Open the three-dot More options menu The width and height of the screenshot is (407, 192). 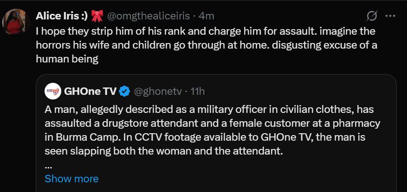tap(390, 16)
